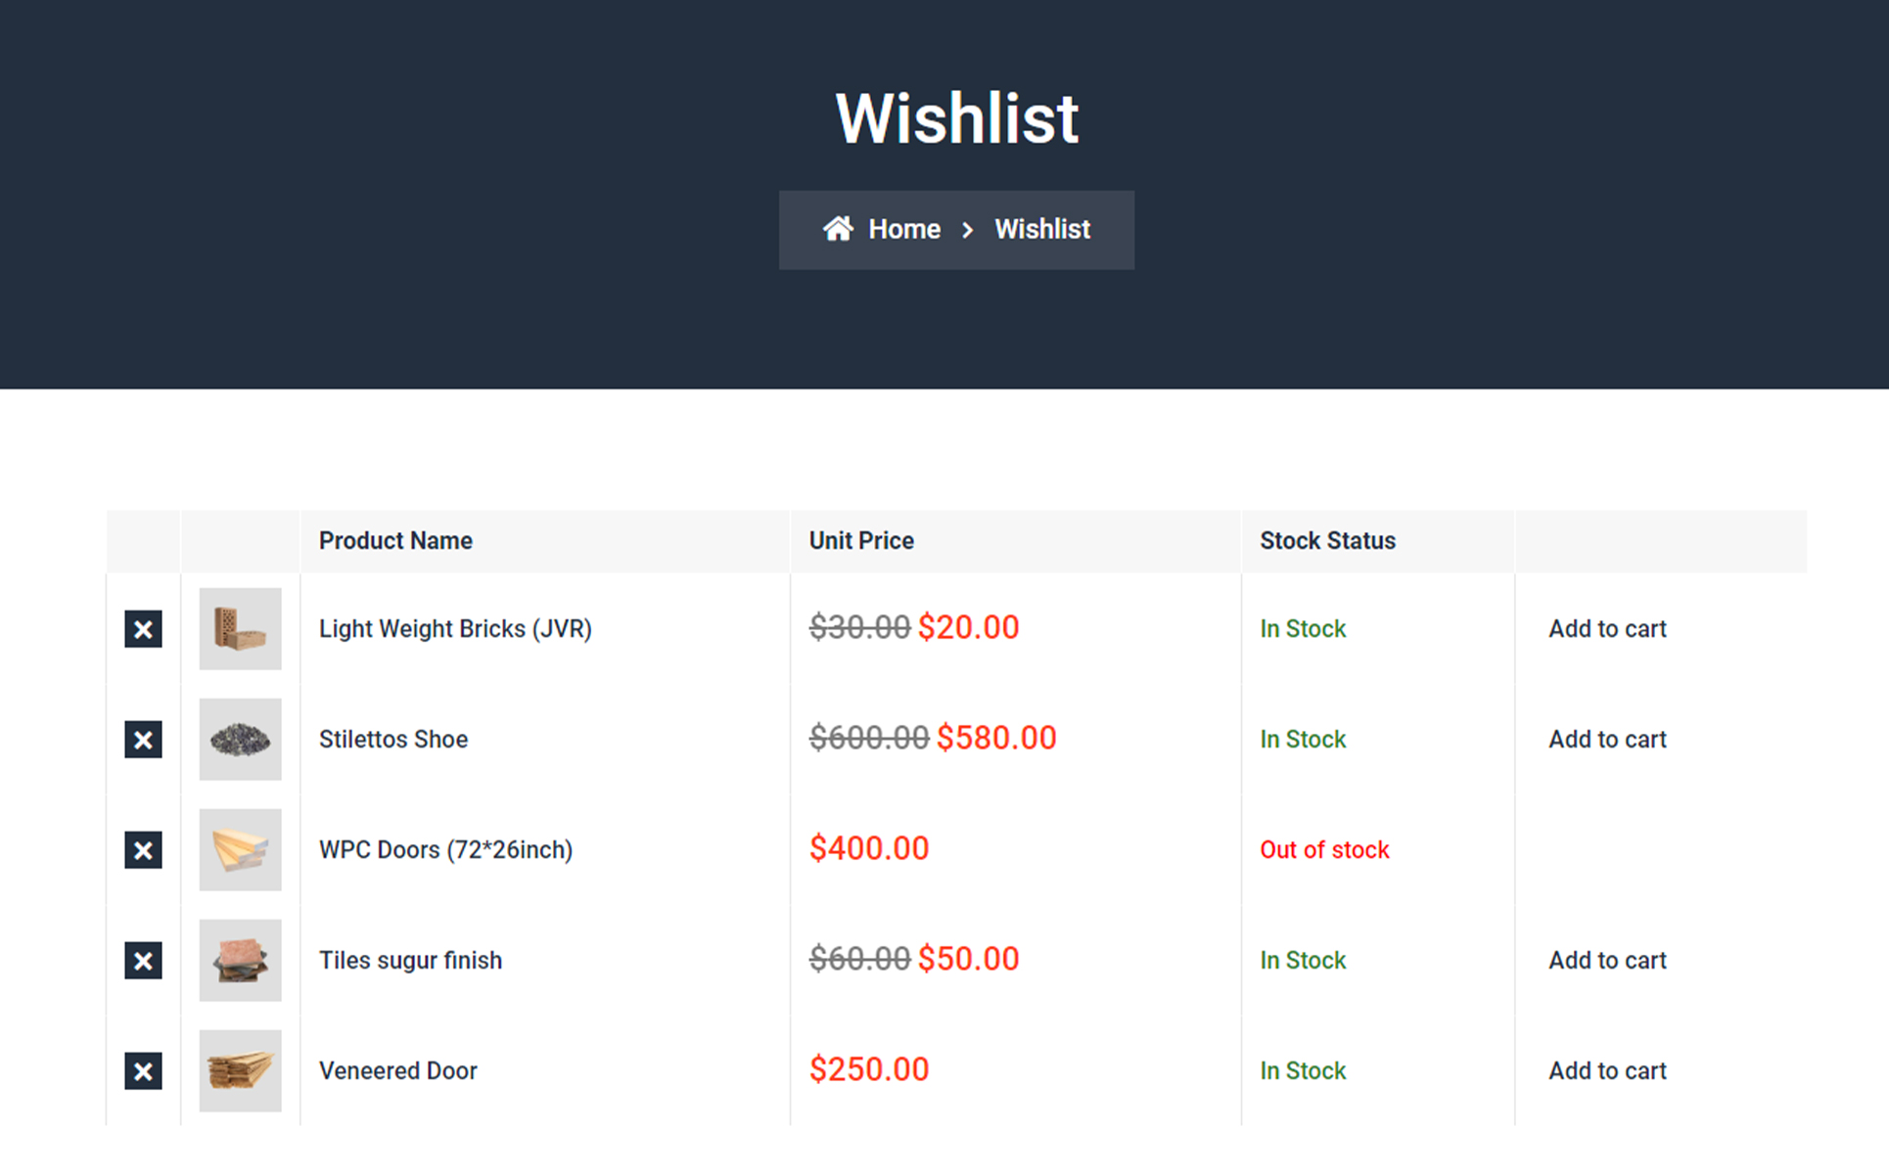Remove Stilettos Shoe using X icon
Viewport: 1889px width, 1174px height.
pos(143,740)
